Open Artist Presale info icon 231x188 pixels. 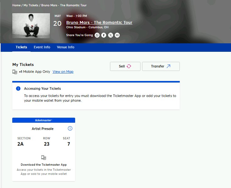click(x=70, y=128)
